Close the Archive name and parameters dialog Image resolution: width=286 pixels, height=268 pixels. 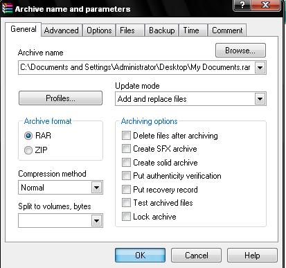tap(266, 5)
